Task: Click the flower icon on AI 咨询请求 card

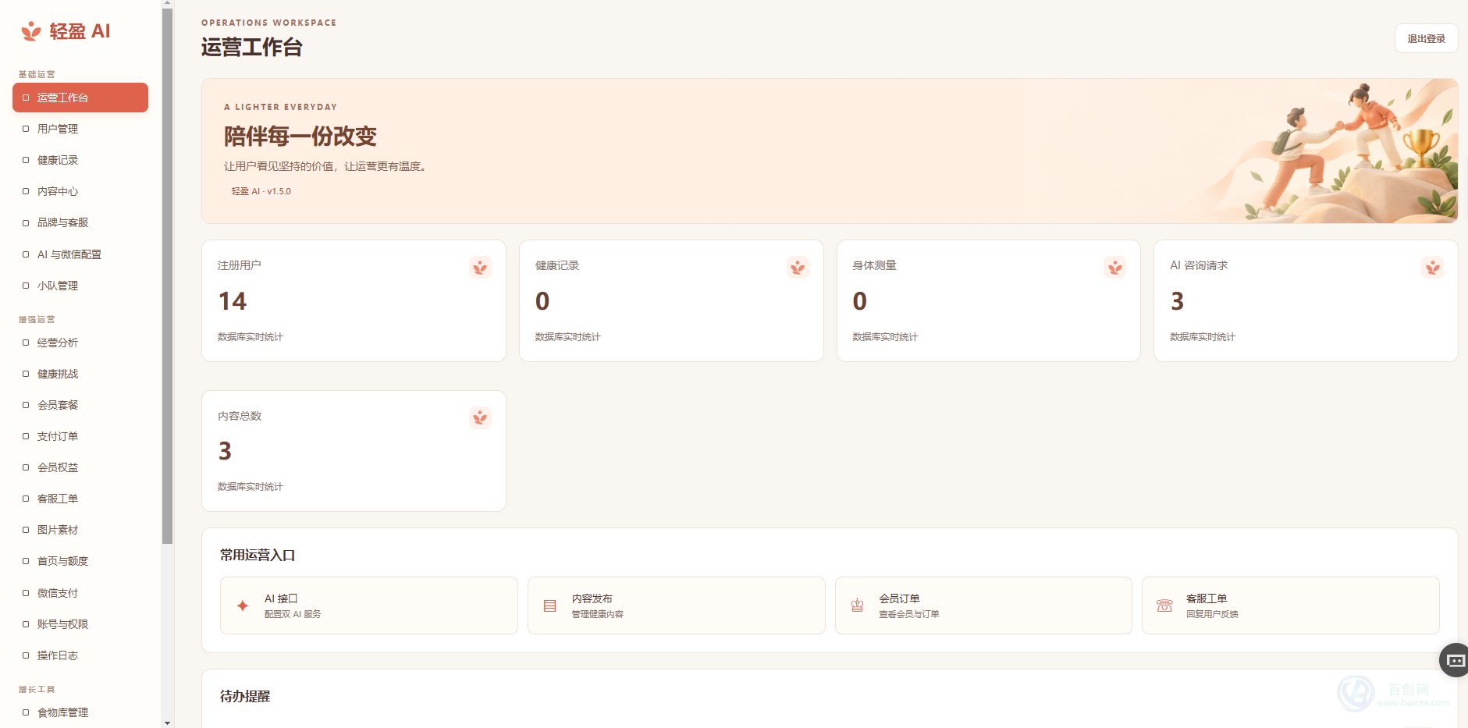Action: point(1433,268)
